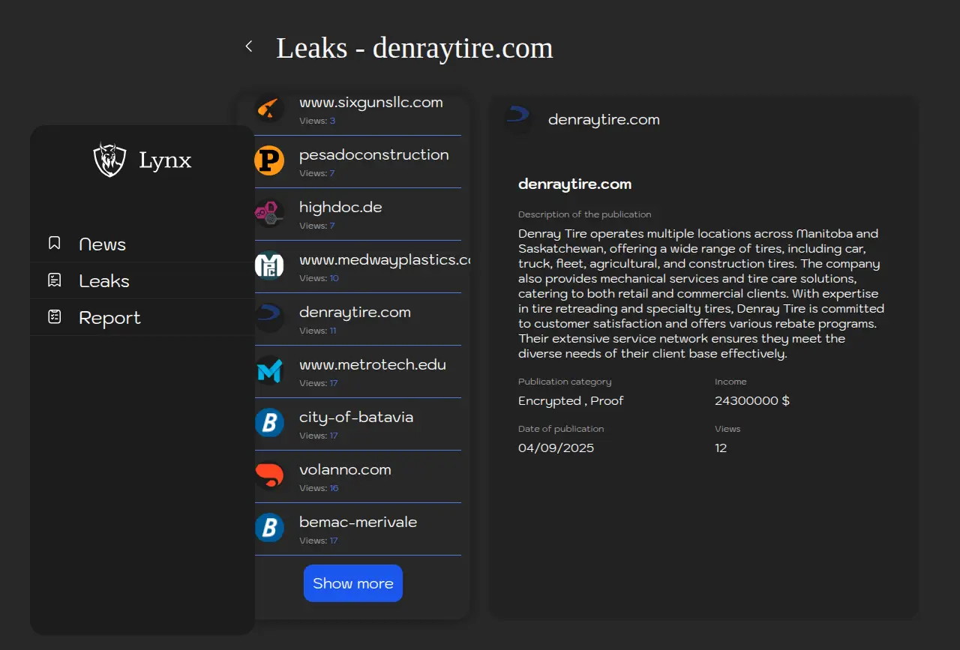Click the highdoc.de hexagon logo
Screen dimensions: 960x650
coord(269,214)
